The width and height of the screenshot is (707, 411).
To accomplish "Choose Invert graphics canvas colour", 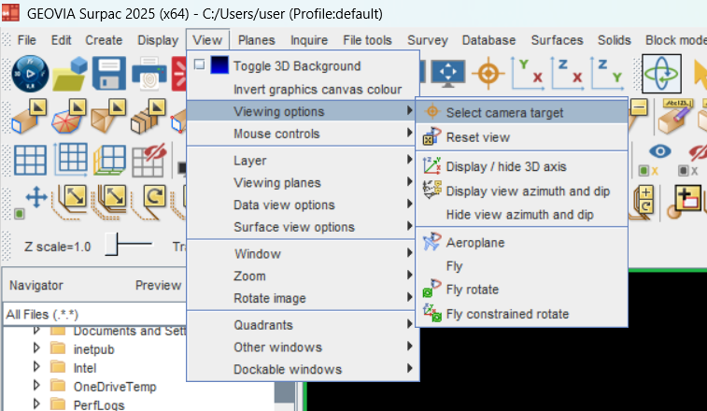I will 301,90.
